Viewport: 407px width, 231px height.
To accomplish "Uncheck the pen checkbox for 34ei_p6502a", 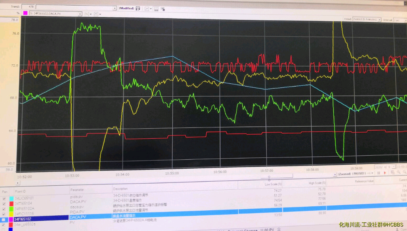I will pos(4,225).
